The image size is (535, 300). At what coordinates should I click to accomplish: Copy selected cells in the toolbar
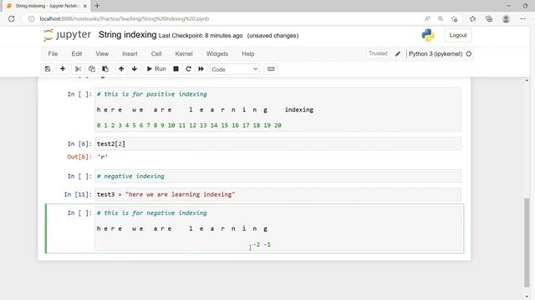[x=92, y=69]
